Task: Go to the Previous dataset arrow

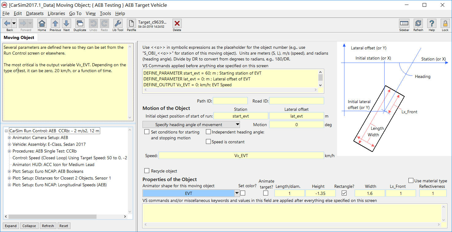Action: 55,23
